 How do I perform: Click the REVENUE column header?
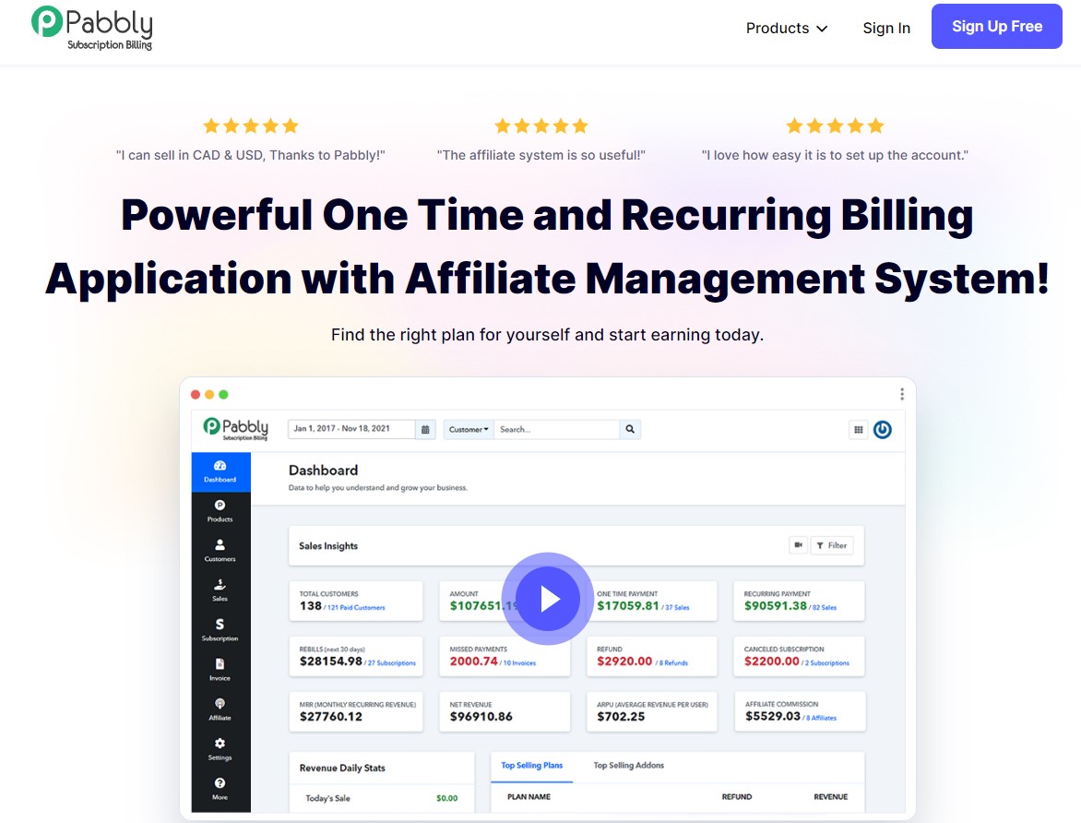[831, 797]
